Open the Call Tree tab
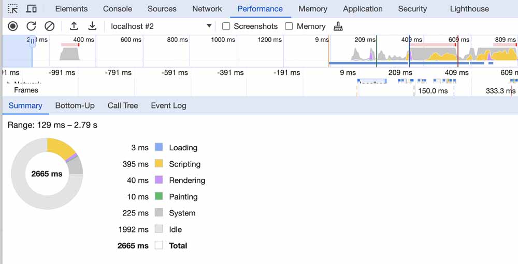Image resolution: width=518 pixels, height=264 pixels. pos(123,105)
